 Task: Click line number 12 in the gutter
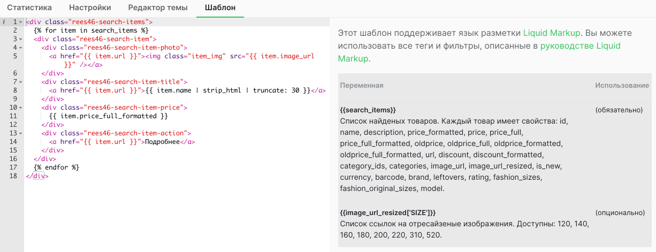[x=13, y=125]
